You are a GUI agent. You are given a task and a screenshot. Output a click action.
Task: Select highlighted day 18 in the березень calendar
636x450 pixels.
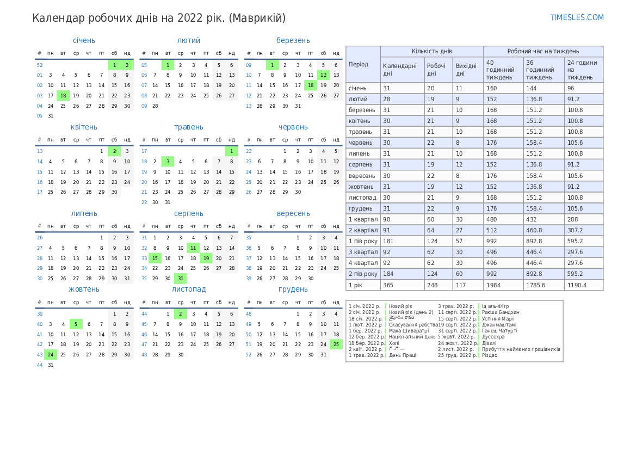(x=311, y=85)
